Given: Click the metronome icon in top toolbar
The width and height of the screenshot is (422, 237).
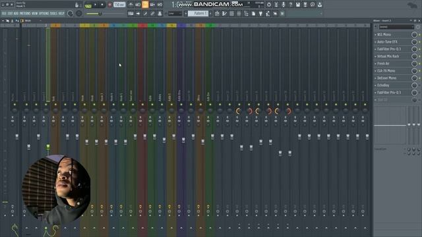Looking at the screenshot, I should click(x=131, y=5).
